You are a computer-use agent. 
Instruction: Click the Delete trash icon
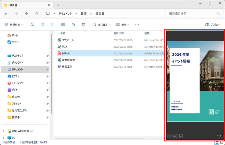84,25
